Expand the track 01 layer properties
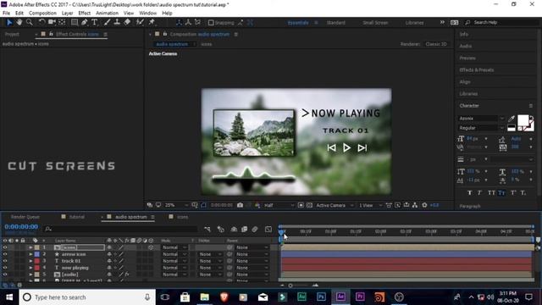542x305 pixels. tap(30, 261)
